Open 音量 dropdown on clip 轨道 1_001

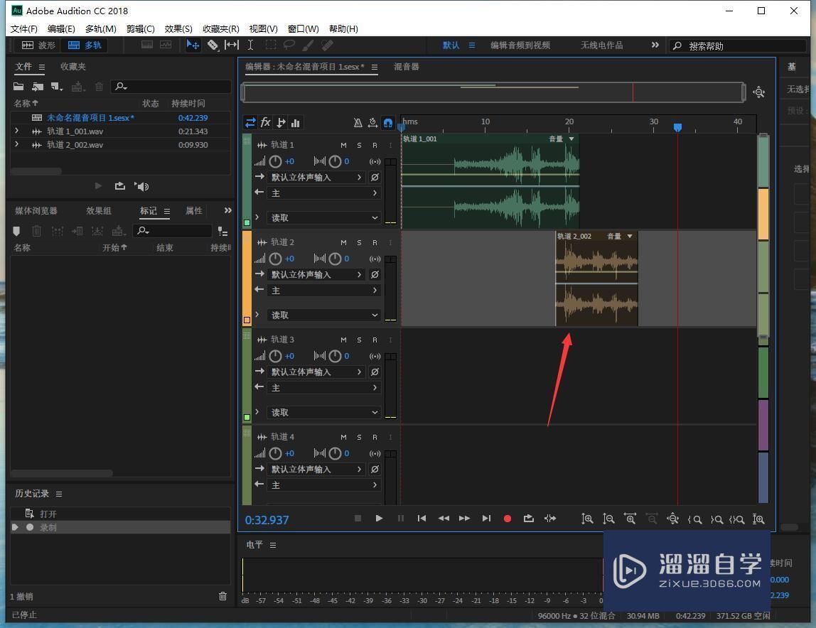click(x=571, y=139)
